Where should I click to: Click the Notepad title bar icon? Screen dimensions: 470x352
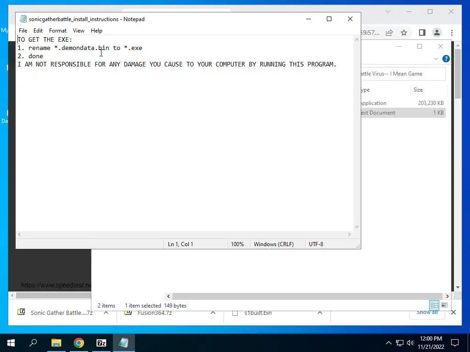click(23, 19)
